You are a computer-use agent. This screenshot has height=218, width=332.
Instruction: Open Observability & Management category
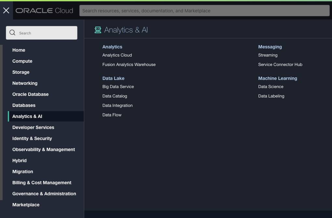(x=44, y=149)
